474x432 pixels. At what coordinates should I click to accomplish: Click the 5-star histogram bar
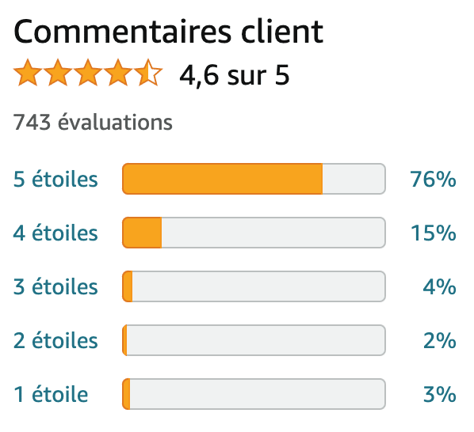(254, 179)
